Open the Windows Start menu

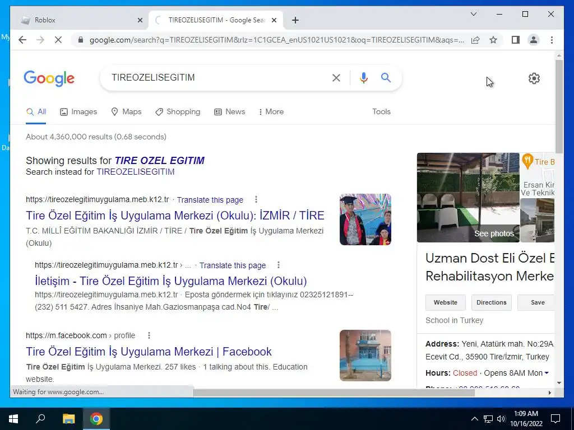(x=13, y=419)
